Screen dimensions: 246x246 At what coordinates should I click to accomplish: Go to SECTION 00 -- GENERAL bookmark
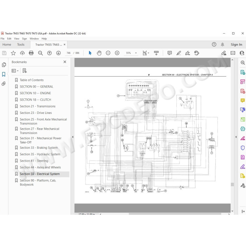point(37,86)
